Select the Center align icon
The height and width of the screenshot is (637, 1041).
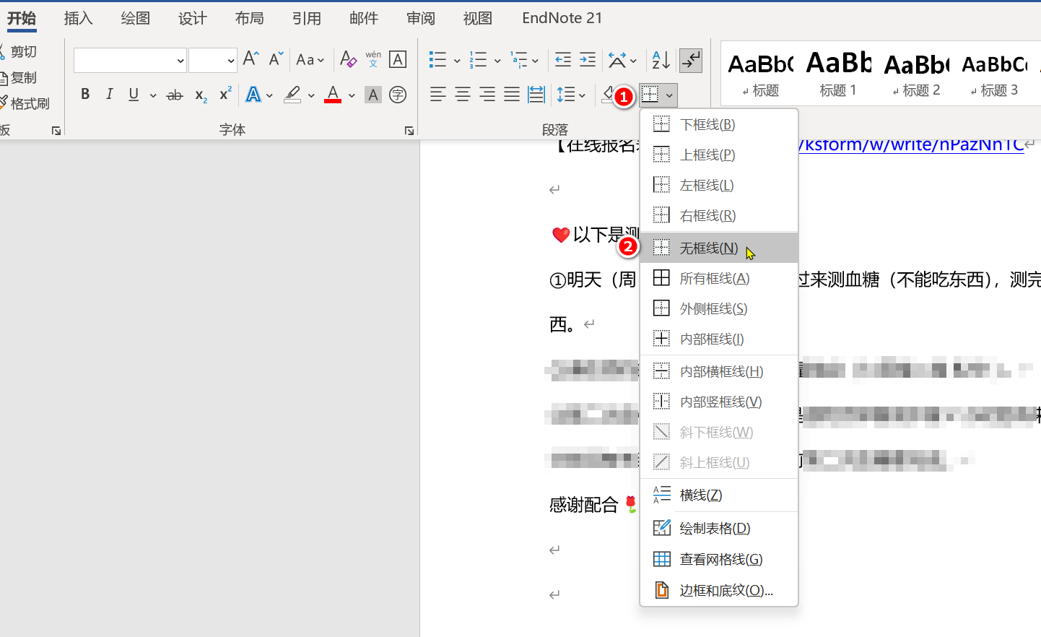coord(463,95)
